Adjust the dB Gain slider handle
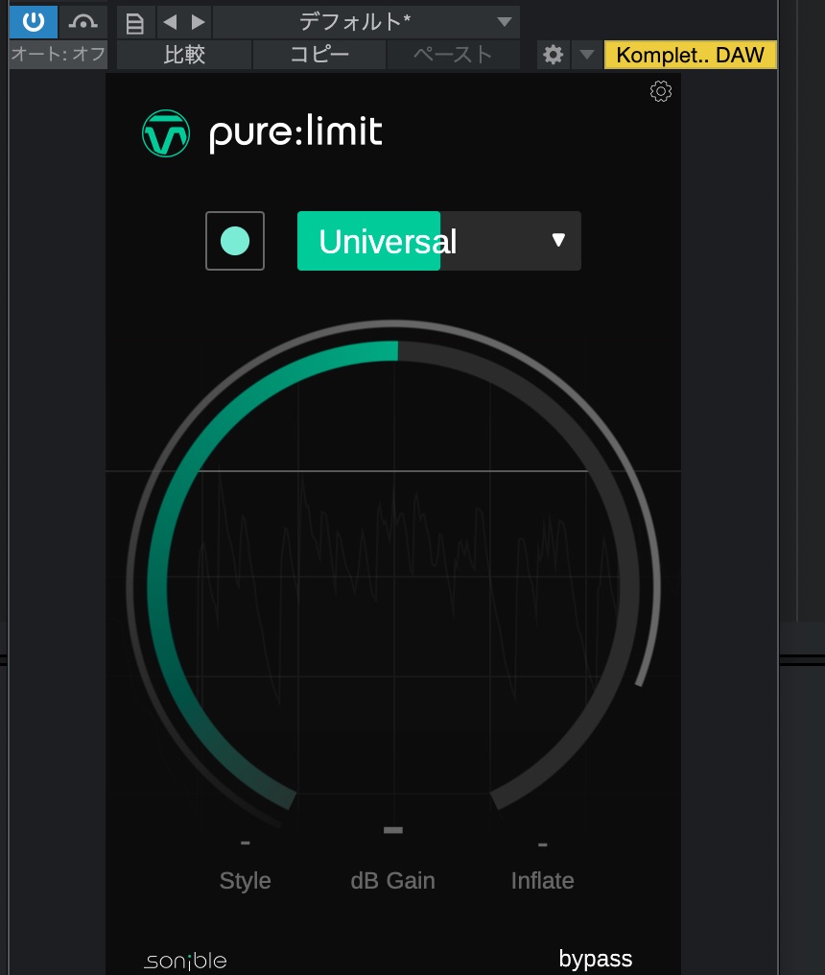825x975 pixels. (392, 830)
